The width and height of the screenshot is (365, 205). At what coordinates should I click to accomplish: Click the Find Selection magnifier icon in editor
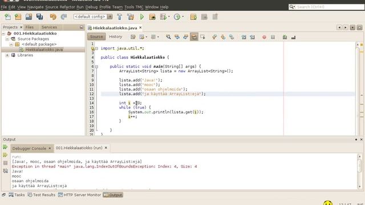click(168, 37)
